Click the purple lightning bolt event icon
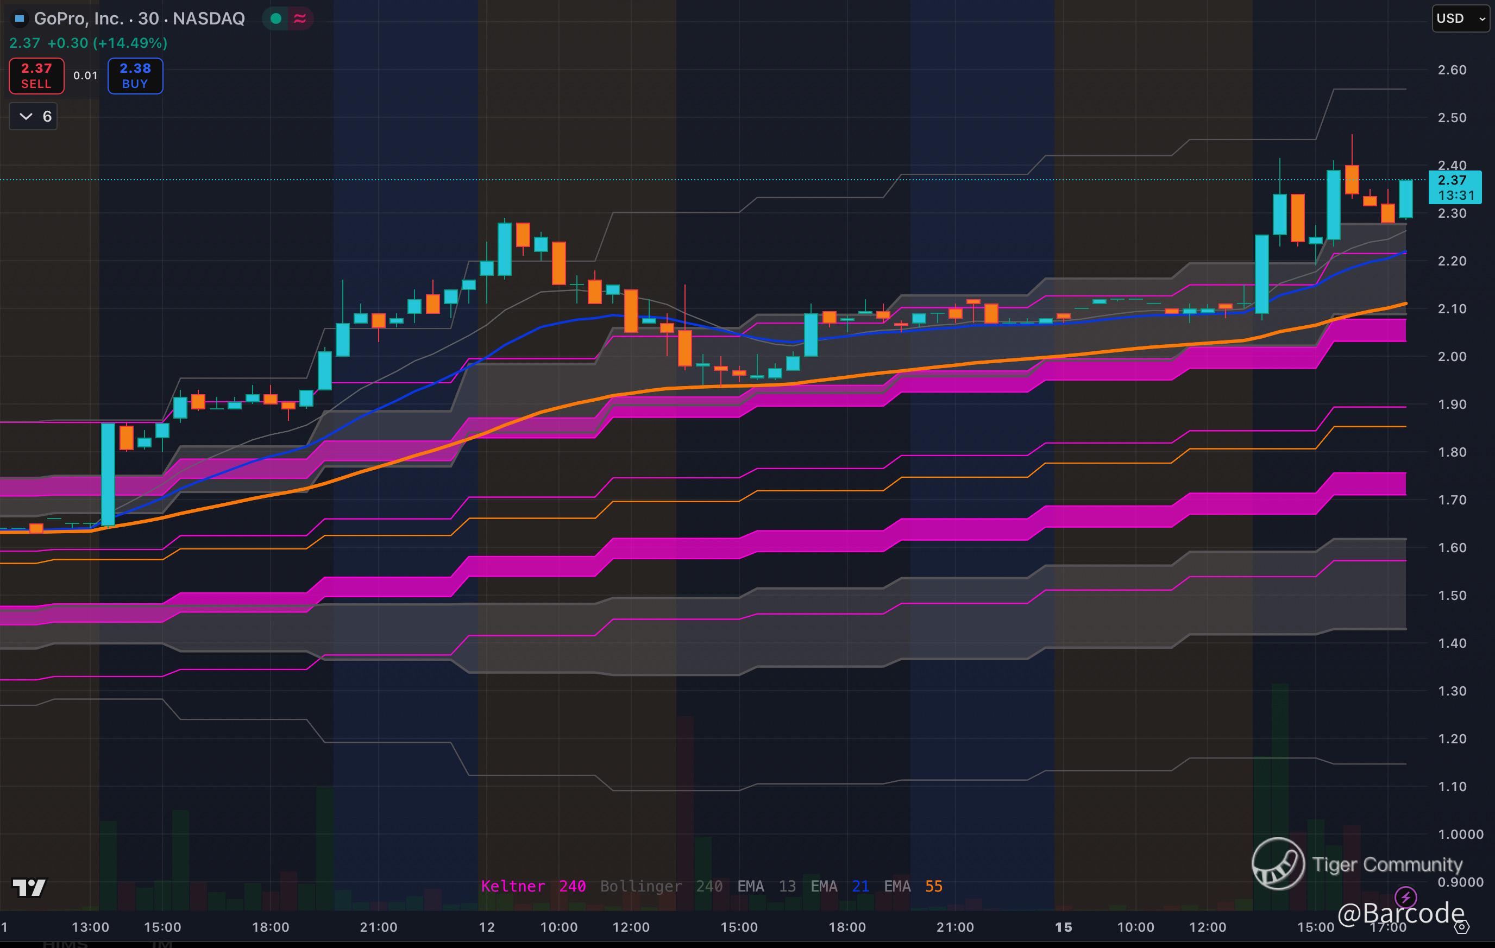The height and width of the screenshot is (948, 1495). coord(1405,896)
